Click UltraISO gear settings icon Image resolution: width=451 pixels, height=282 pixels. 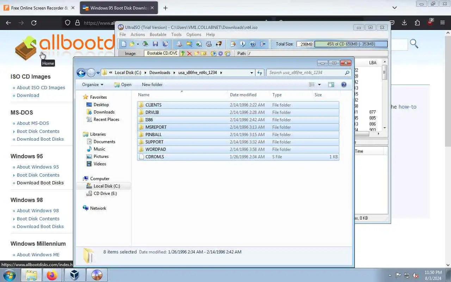(221, 54)
